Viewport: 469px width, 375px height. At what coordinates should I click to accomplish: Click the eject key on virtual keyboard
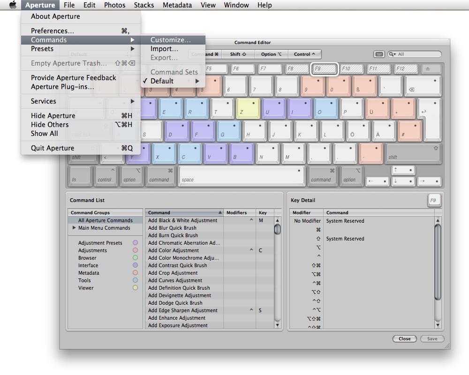(x=431, y=69)
